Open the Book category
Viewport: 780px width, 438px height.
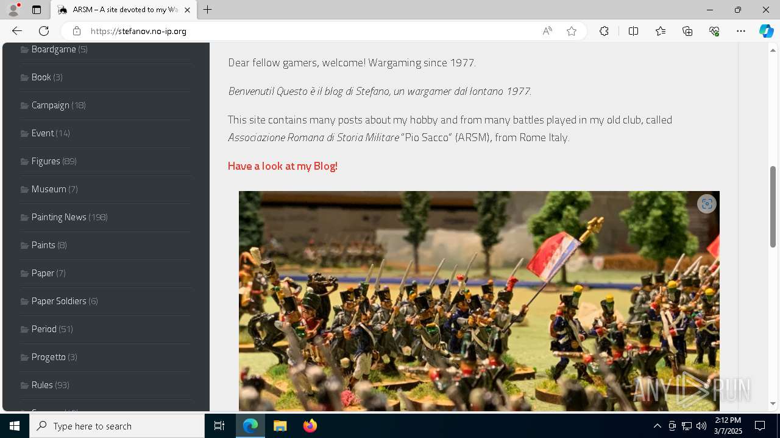(41, 77)
